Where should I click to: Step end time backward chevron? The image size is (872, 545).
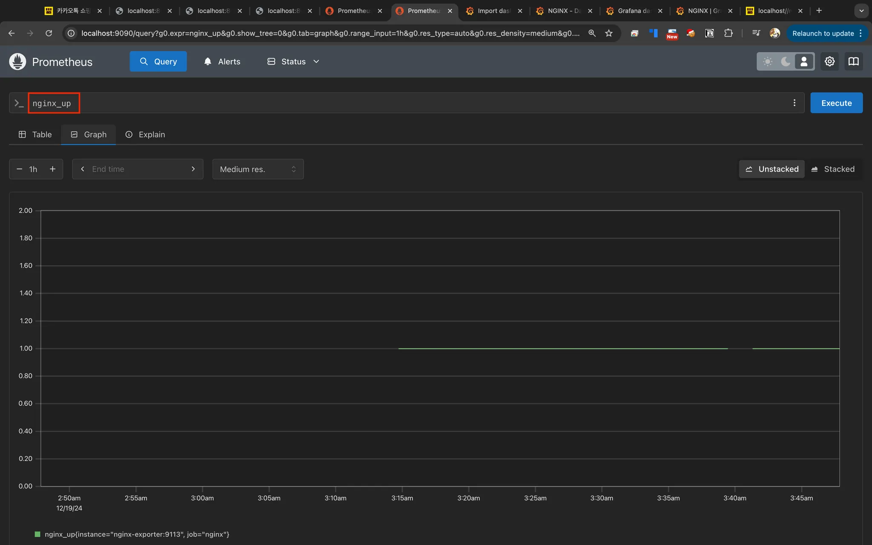click(x=83, y=169)
